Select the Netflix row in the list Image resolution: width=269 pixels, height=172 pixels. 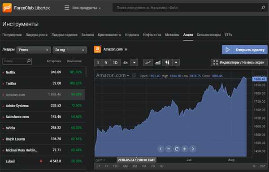pos(43,72)
